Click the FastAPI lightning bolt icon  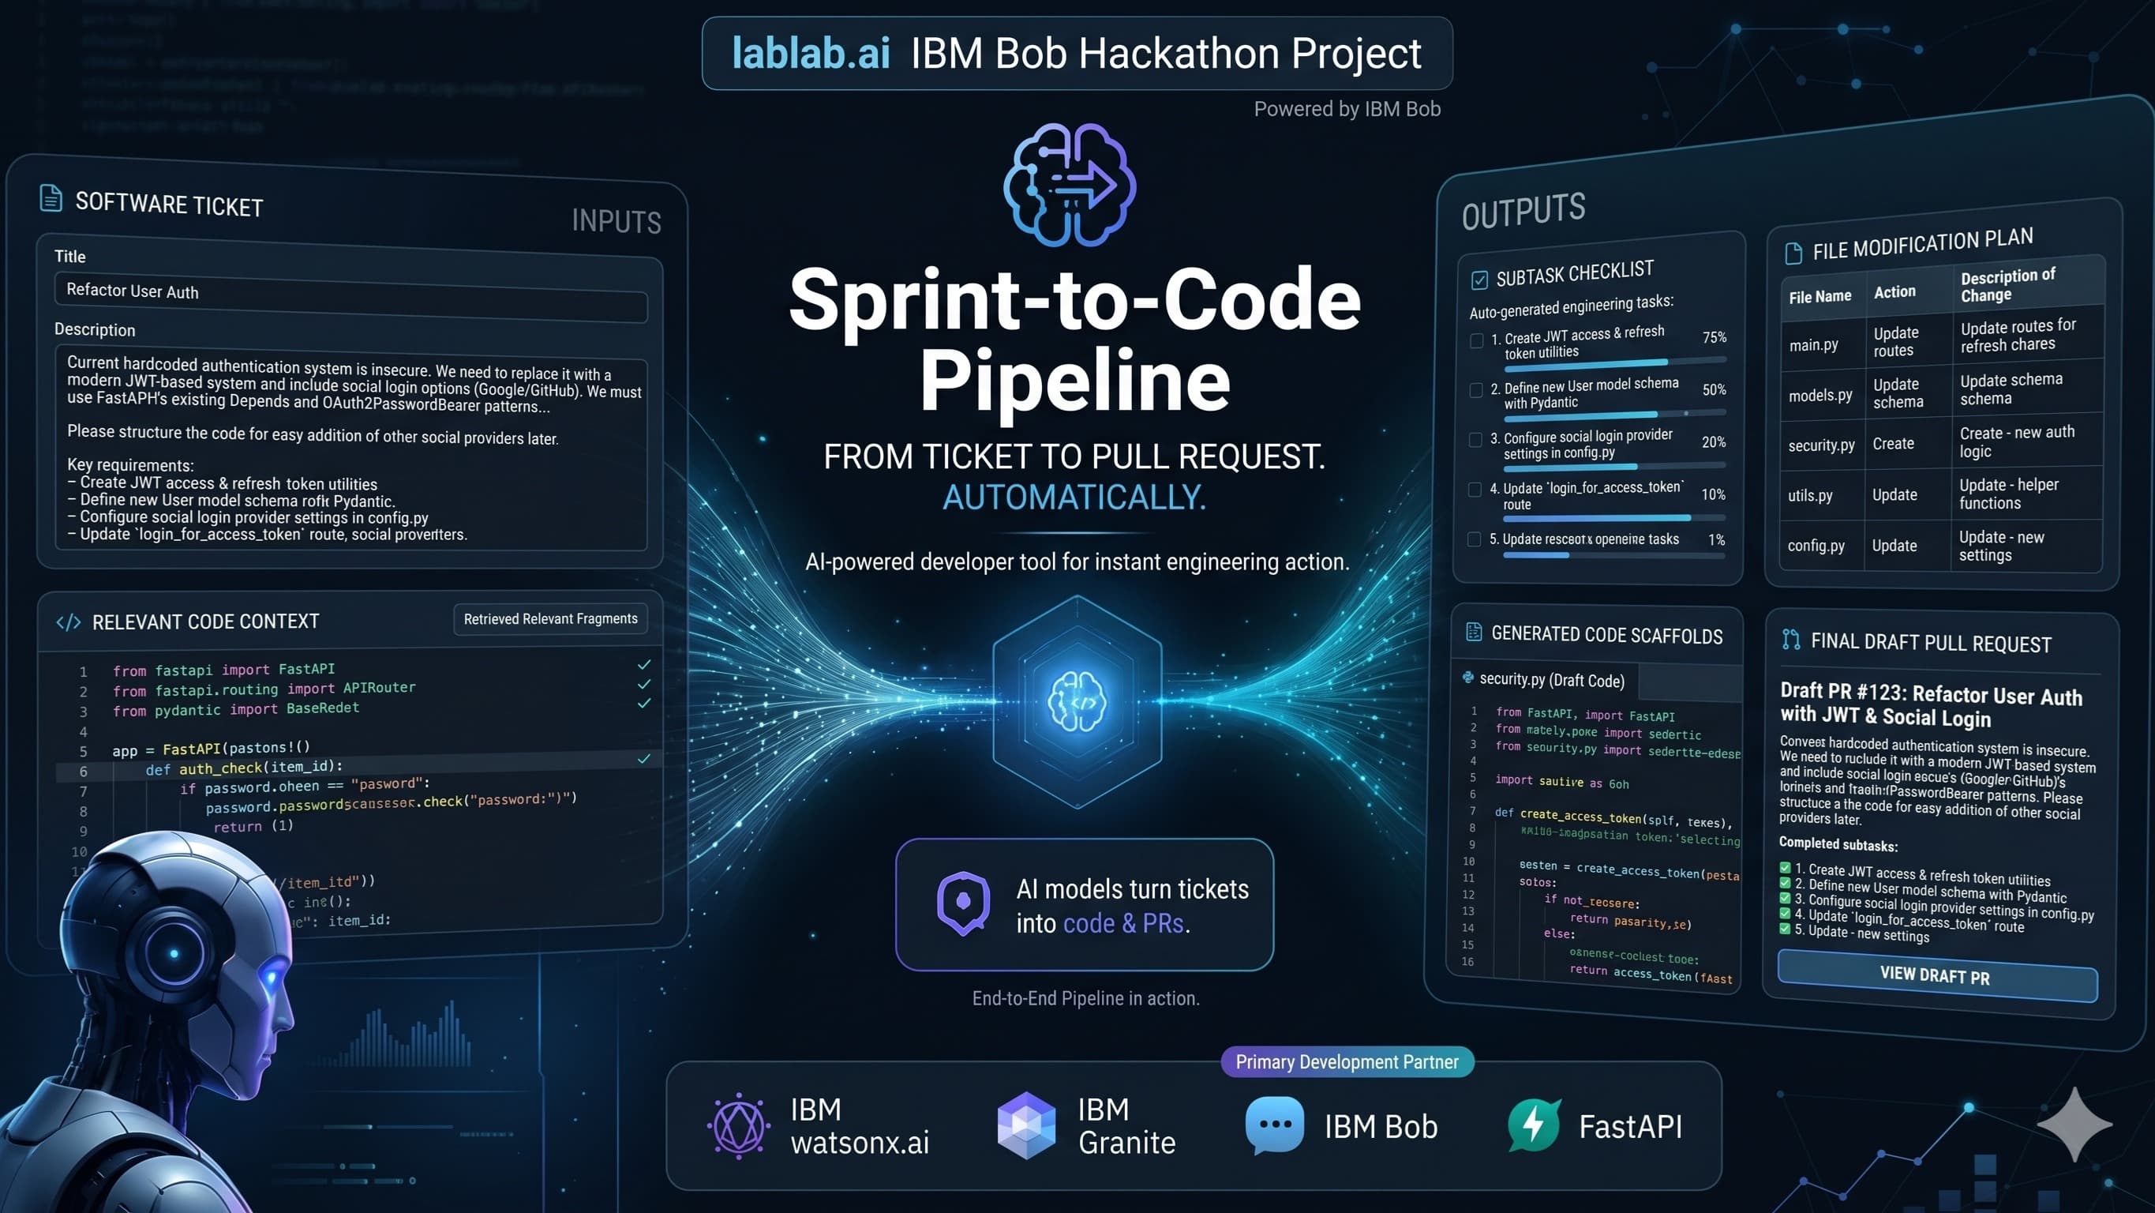(1535, 1125)
